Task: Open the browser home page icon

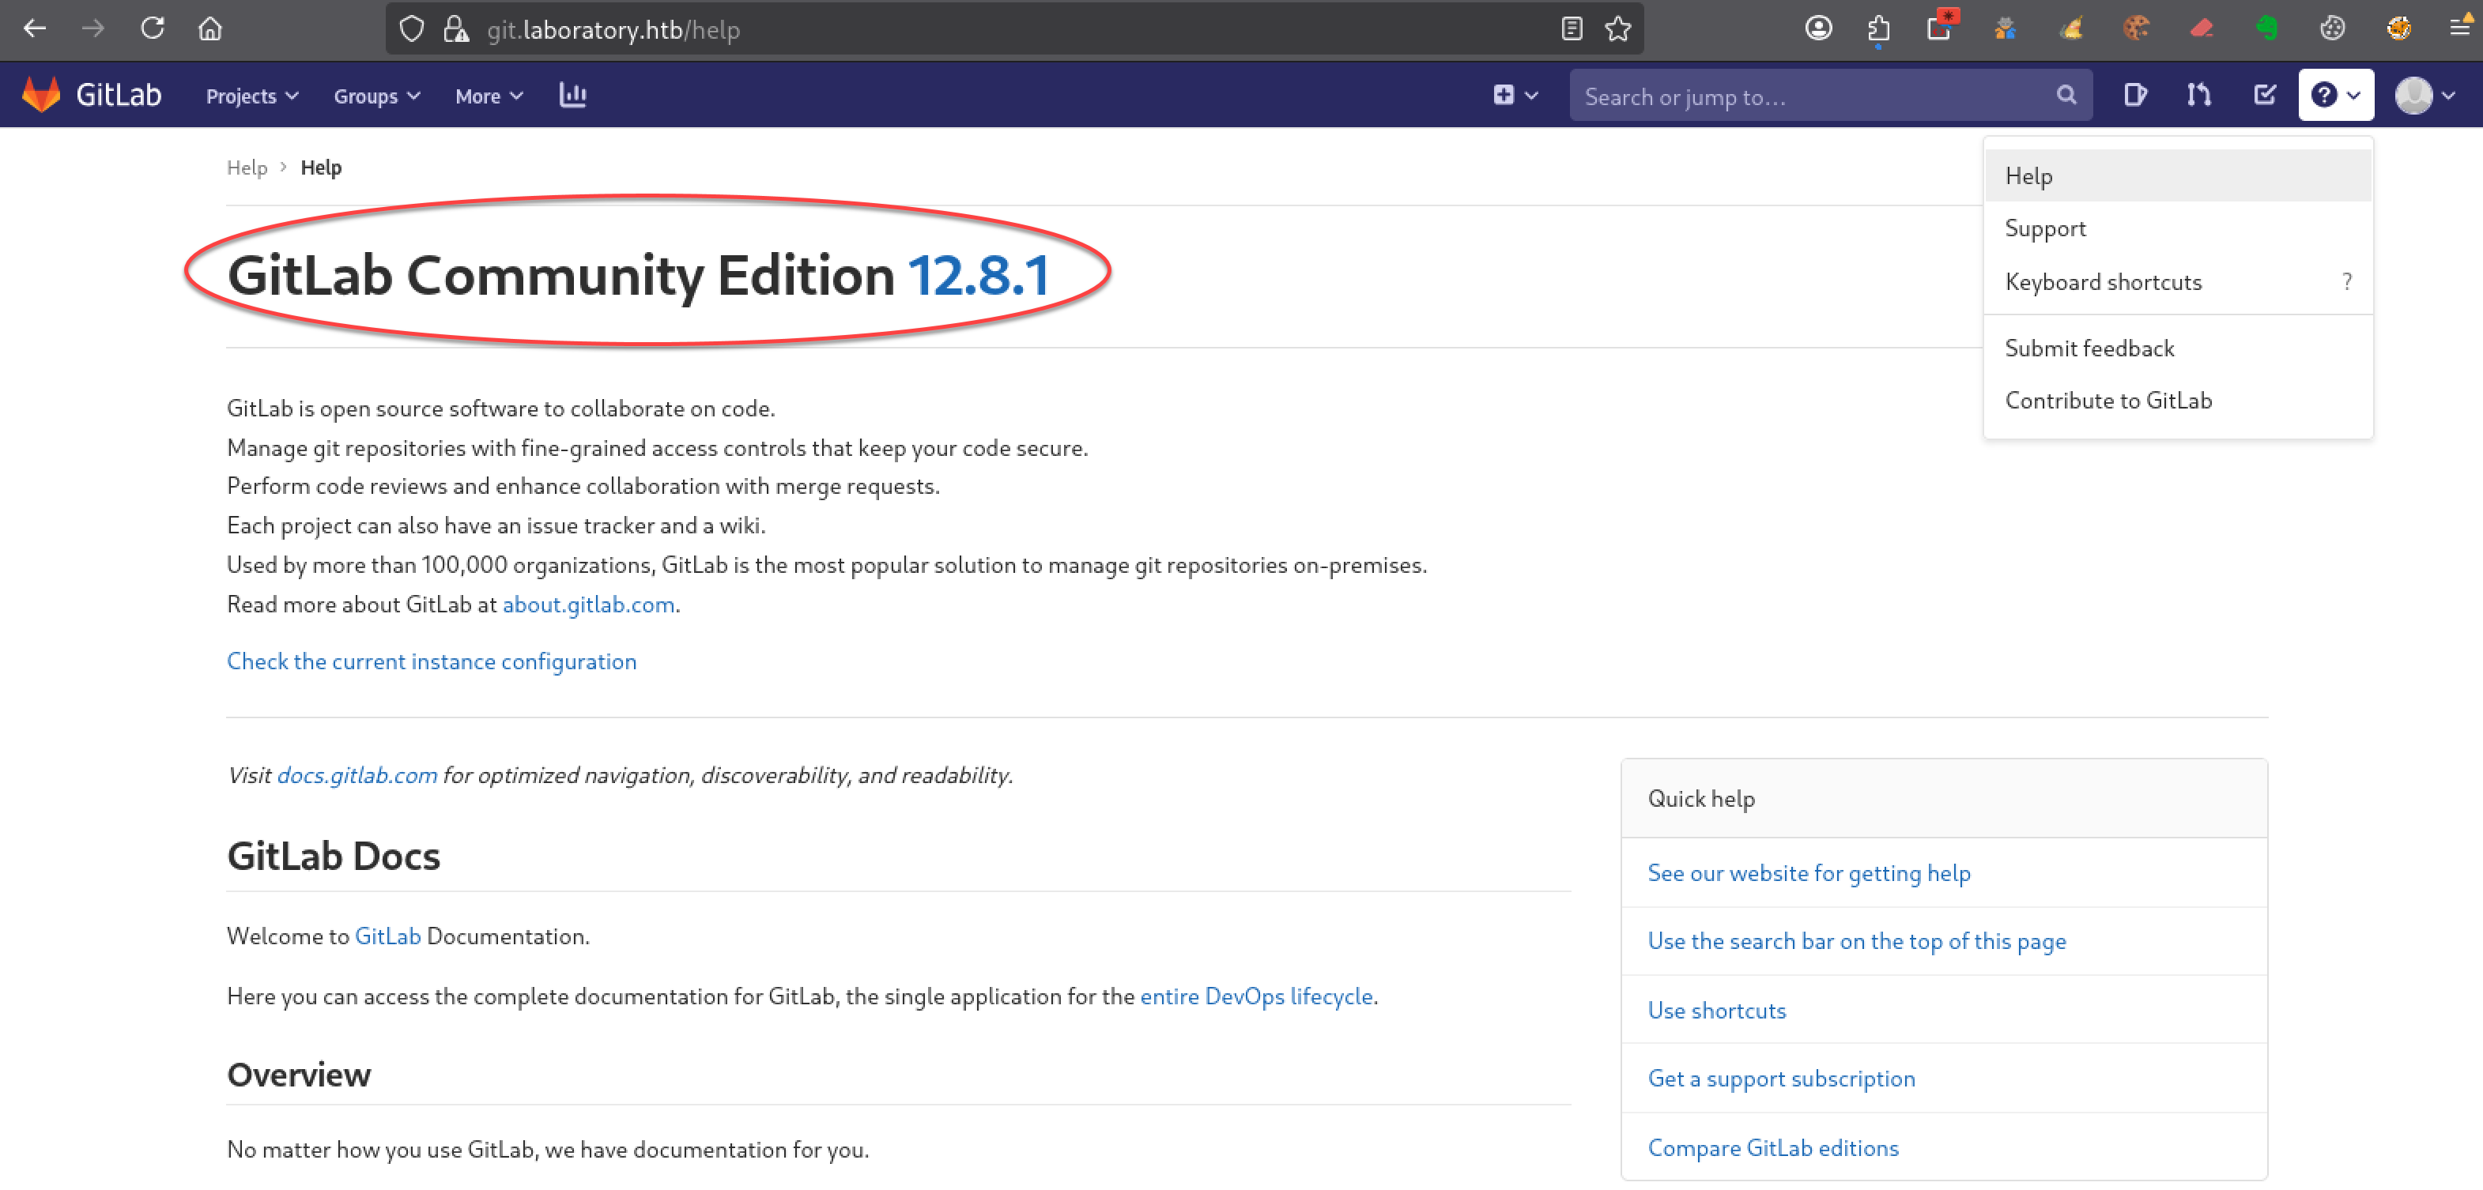Action: [210, 29]
